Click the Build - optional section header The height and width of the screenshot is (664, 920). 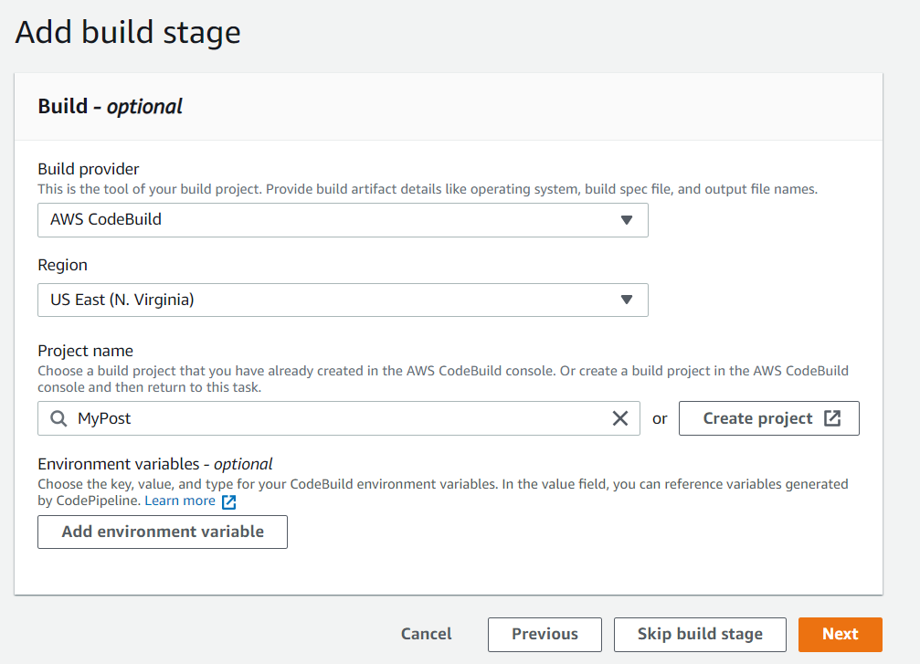pos(111,106)
